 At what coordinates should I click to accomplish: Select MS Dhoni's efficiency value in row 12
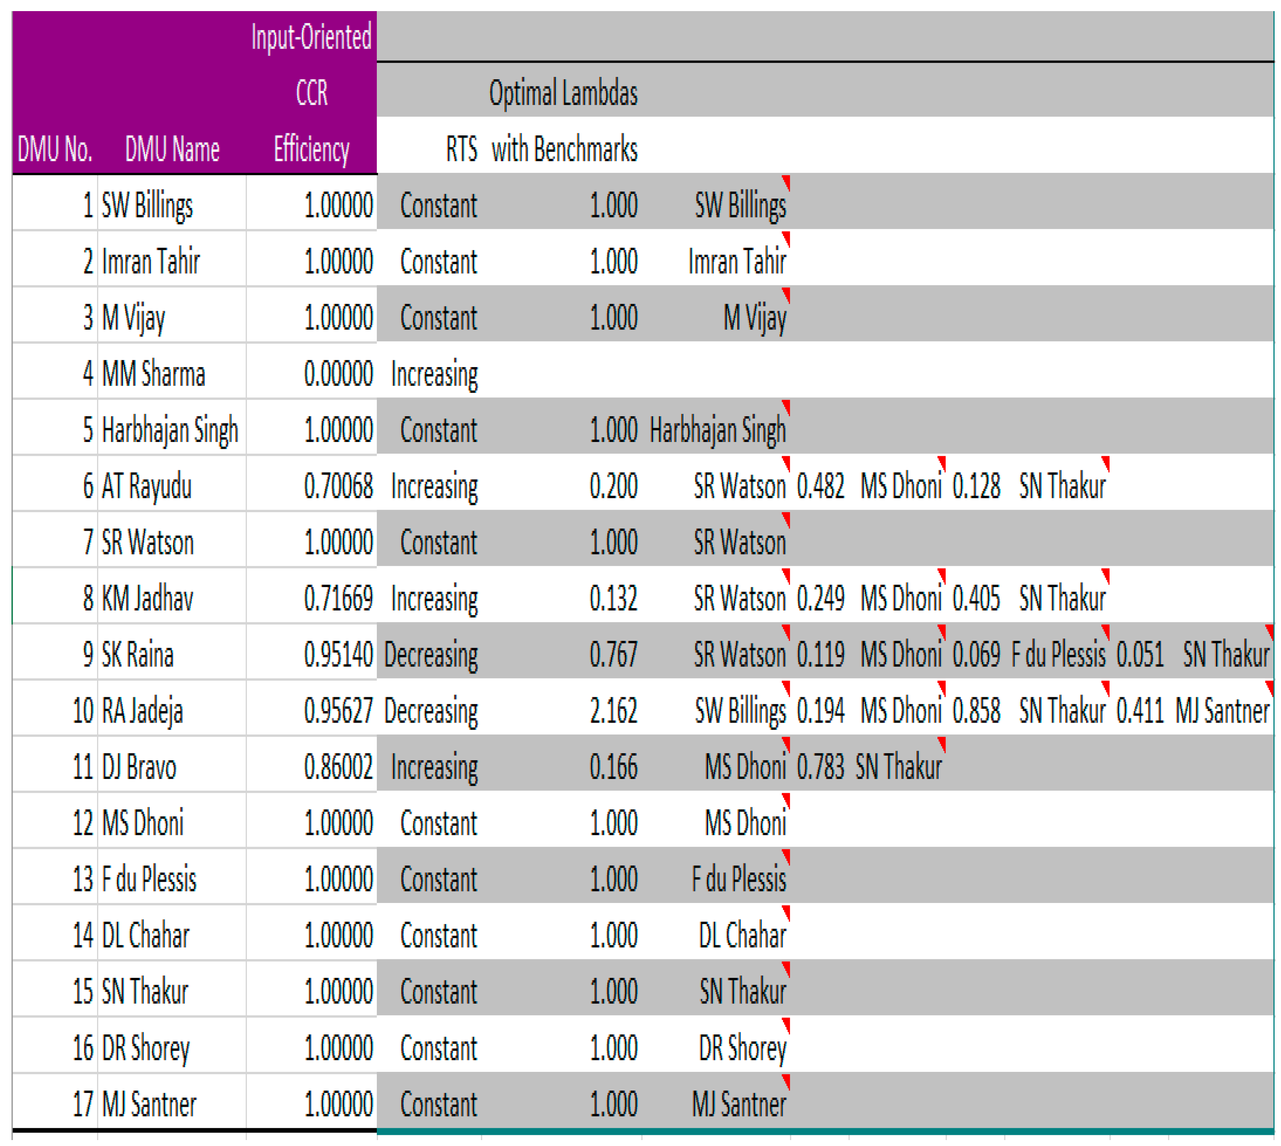click(338, 823)
